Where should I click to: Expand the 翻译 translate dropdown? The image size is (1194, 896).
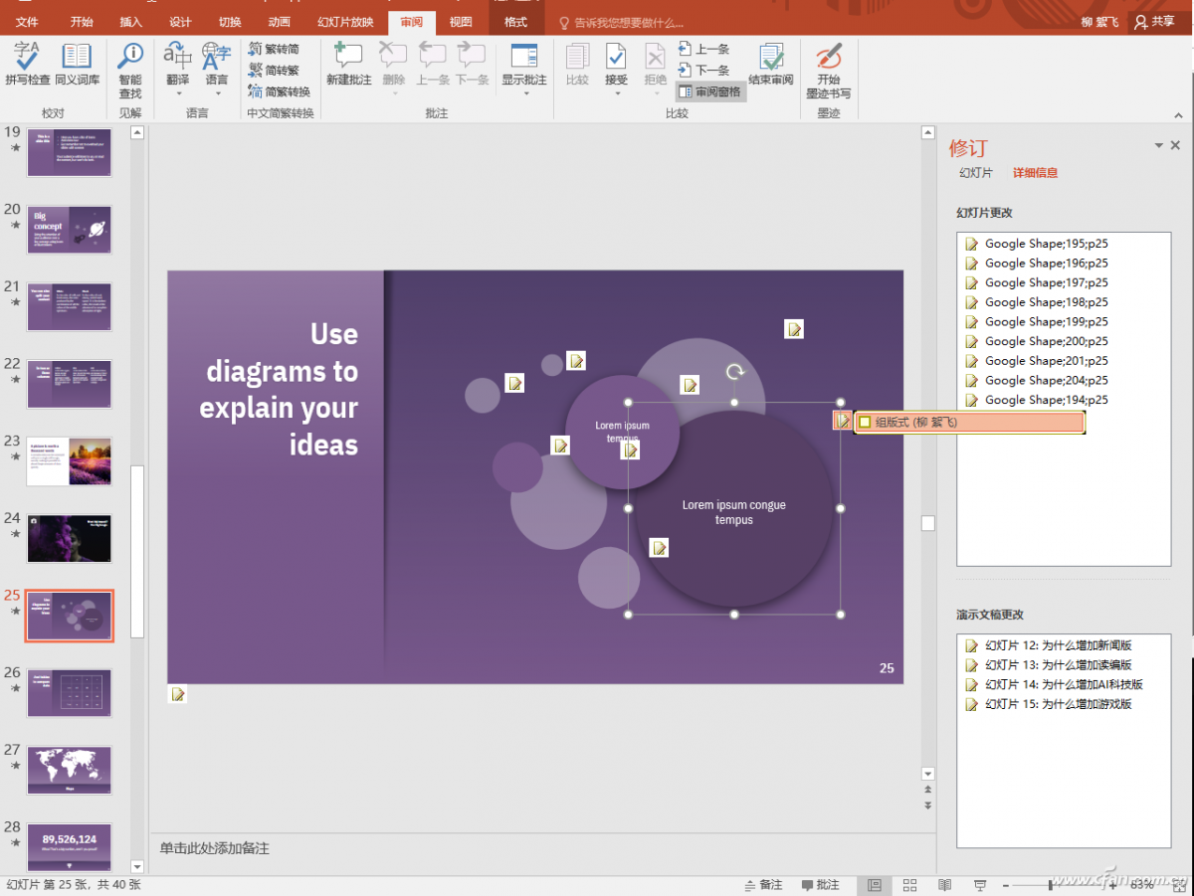tap(177, 94)
